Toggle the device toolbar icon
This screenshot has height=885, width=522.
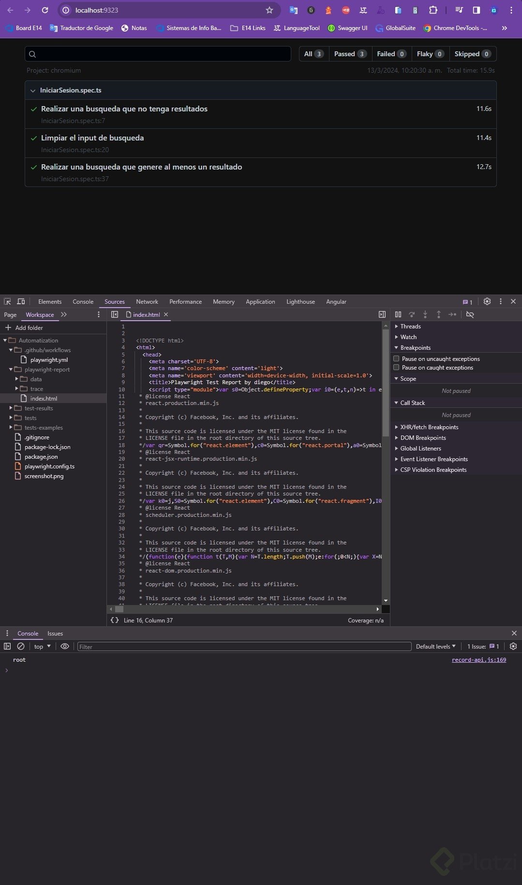click(x=21, y=301)
